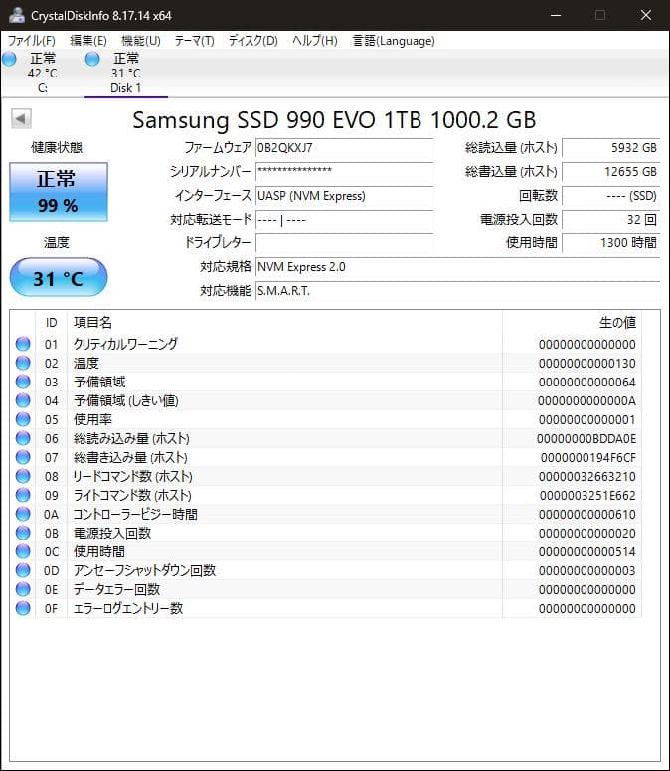Viewport: 670px width, 771px height.
Task: Click rotation rate value ---- (SSD)
Action: (611, 195)
